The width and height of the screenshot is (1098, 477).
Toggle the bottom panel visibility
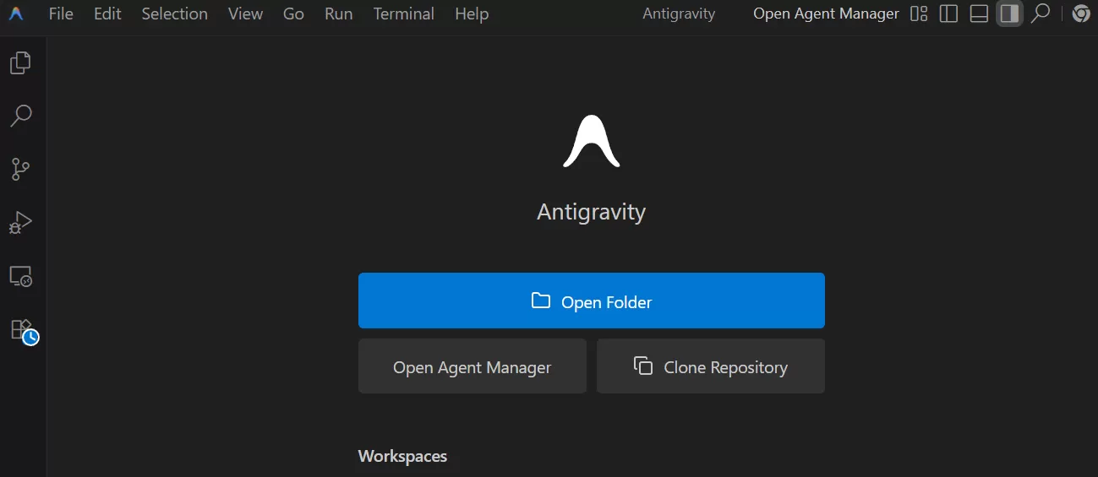(979, 14)
